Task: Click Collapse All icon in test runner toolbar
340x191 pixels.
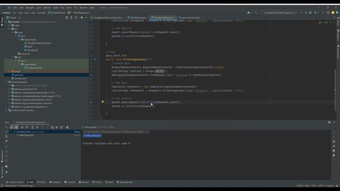Action: click(x=37, y=127)
